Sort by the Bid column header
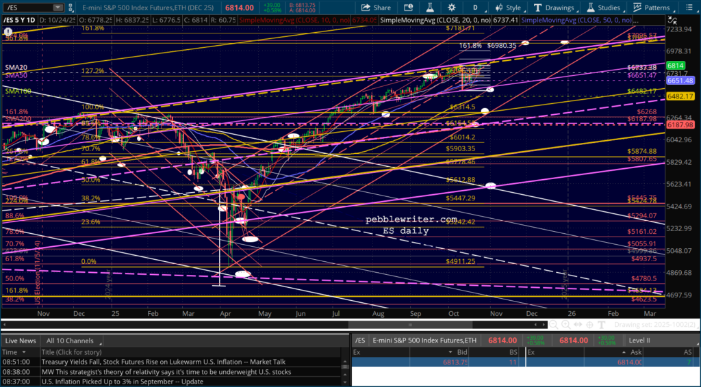Image resolution: width=701 pixels, height=387 pixels. tap(438, 352)
